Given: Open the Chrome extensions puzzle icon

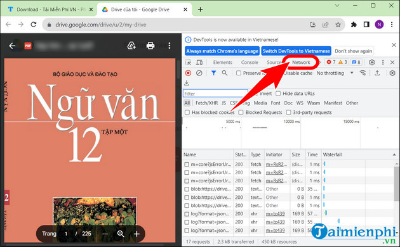Looking at the screenshot, I should 354,25.
